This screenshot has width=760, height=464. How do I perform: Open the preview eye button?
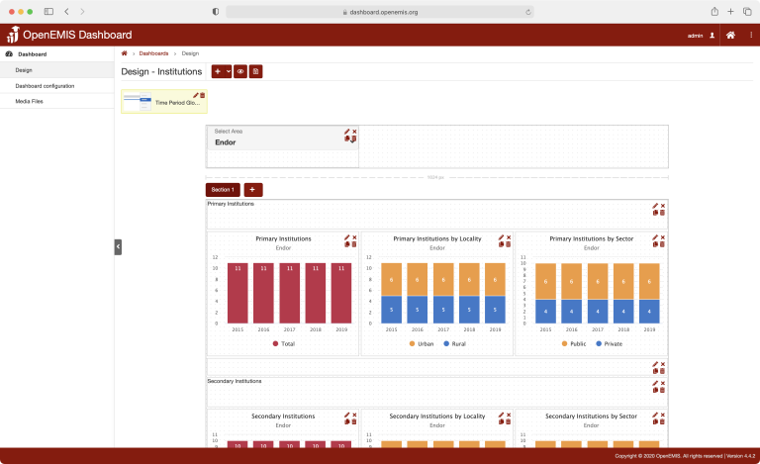coord(240,71)
